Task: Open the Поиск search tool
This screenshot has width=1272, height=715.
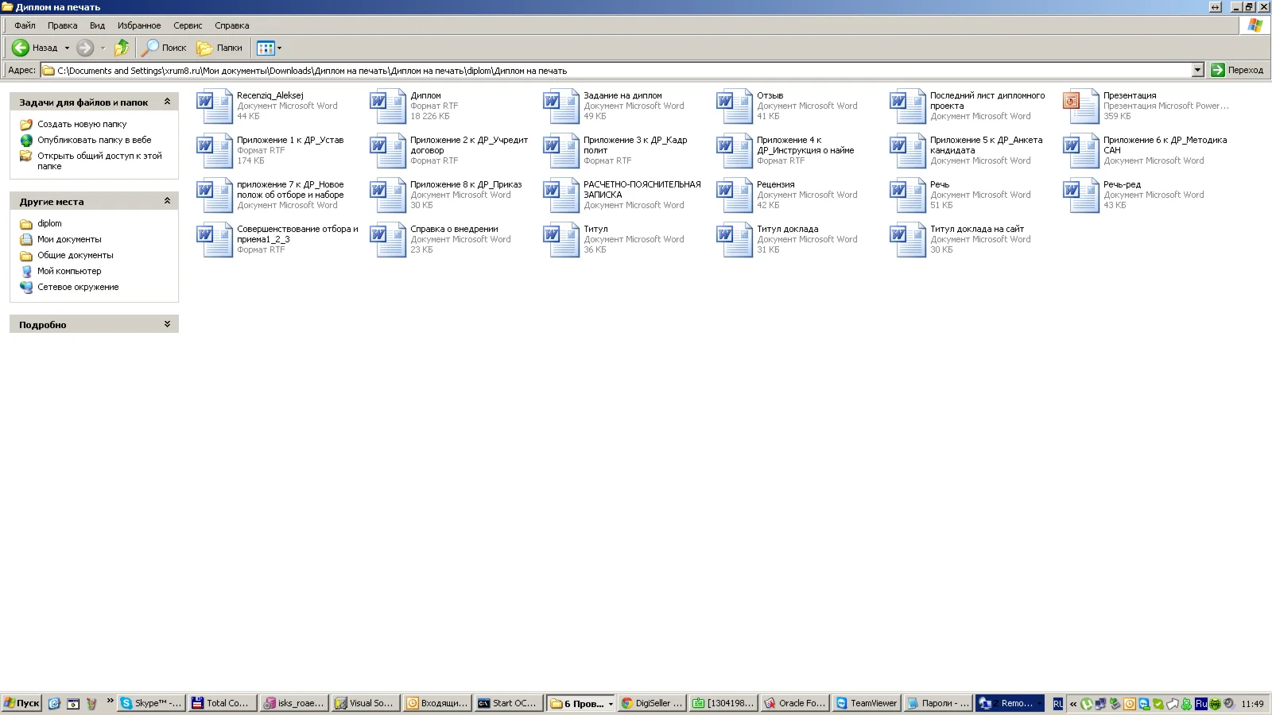Action: (x=164, y=48)
